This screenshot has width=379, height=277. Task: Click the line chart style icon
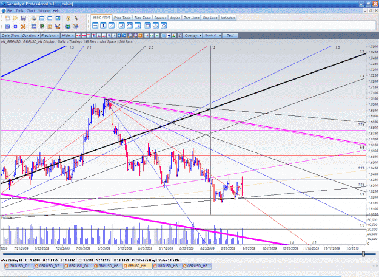pyautogui.click(x=157, y=36)
